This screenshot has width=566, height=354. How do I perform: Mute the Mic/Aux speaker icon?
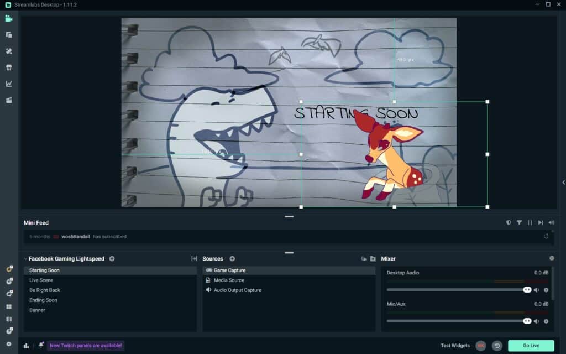pos(536,321)
